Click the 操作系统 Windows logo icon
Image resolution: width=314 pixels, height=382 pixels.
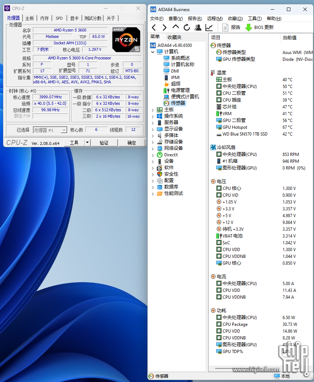point(160,116)
